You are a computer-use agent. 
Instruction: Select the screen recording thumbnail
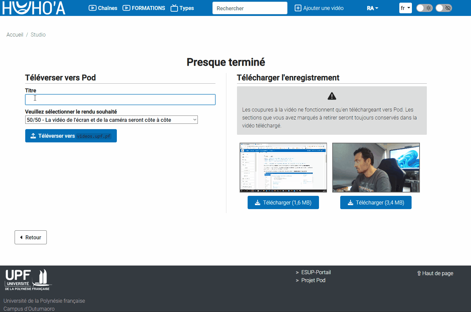pyautogui.click(x=283, y=168)
